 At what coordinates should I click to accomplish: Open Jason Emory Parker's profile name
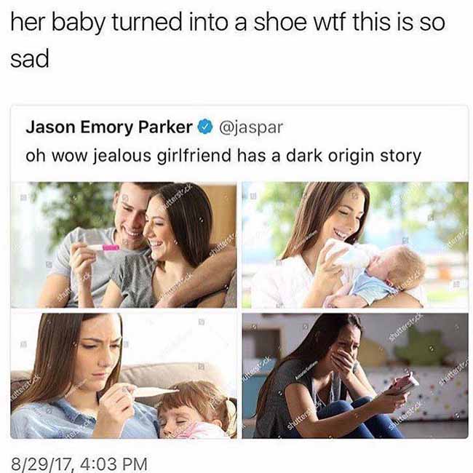[x=109, y=128]
